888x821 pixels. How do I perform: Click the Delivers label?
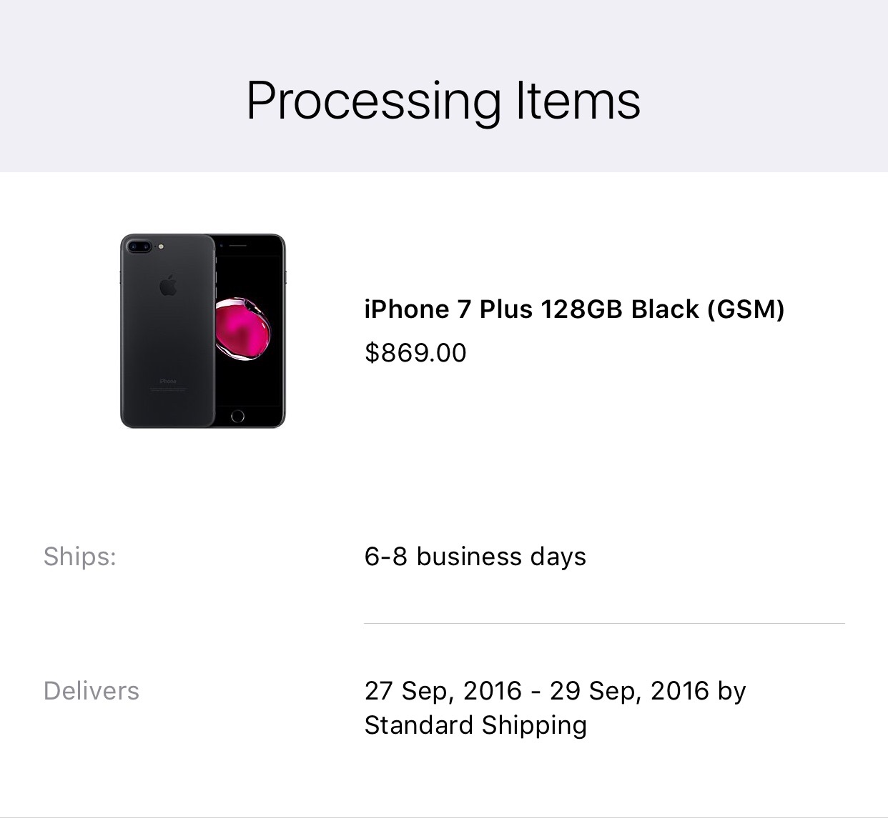[x=92, y=691]
